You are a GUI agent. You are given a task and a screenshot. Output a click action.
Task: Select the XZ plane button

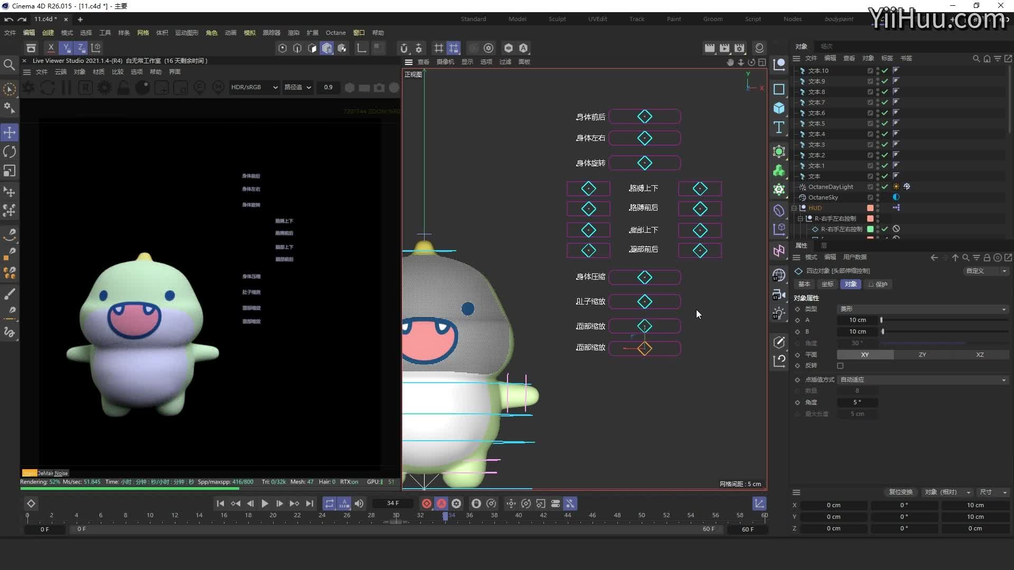pos(980,355)
